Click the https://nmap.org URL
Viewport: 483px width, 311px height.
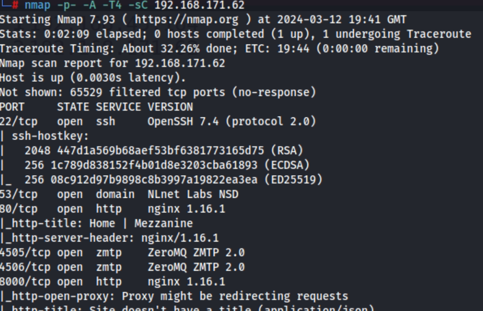tap(186, 20)
